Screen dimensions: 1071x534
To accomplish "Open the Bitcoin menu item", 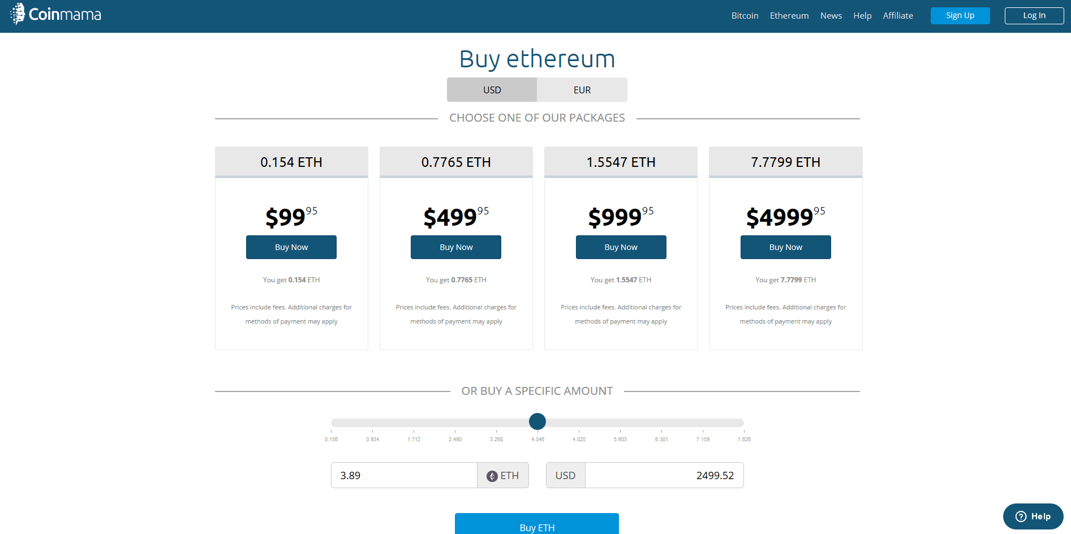I will (x=745, y=16).
